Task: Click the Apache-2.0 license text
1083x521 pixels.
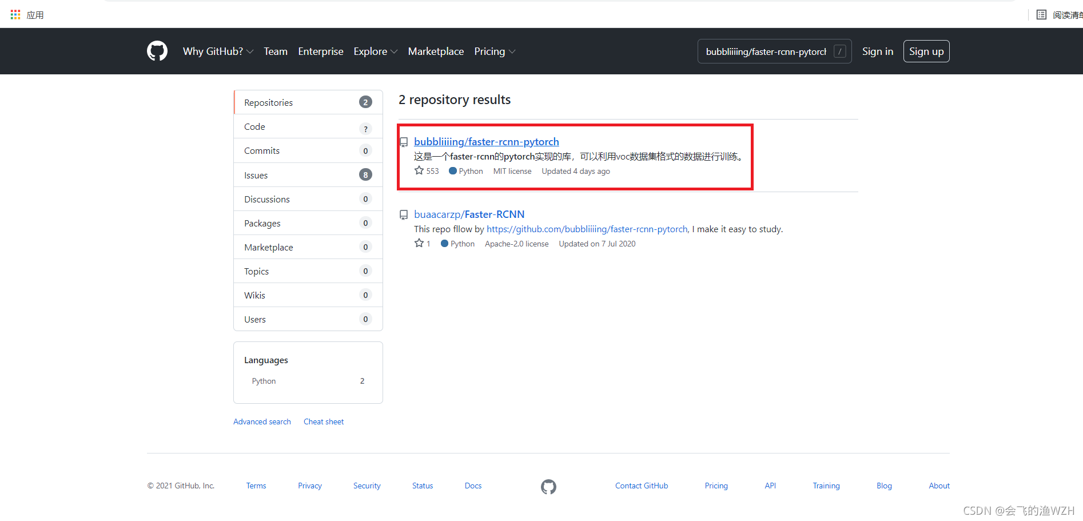Action: (x=517, y=244)
